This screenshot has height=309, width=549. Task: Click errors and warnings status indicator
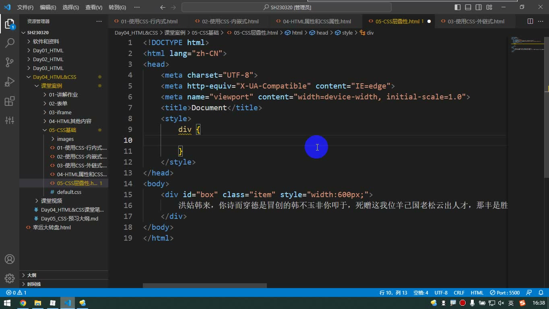(x=17, y=293)
